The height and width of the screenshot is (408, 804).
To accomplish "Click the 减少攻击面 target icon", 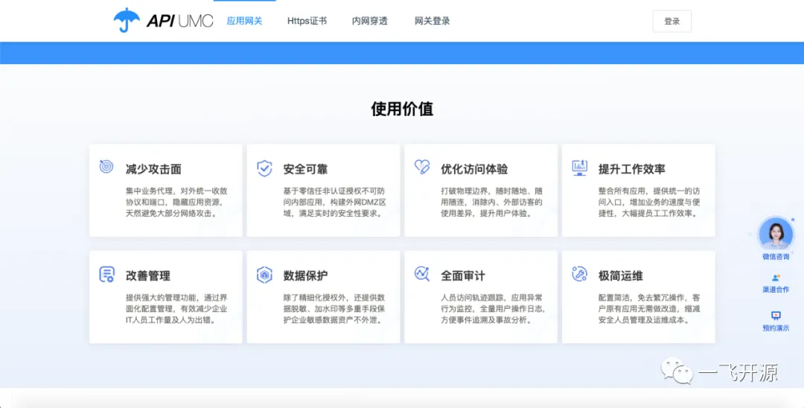I will point(106,167).
